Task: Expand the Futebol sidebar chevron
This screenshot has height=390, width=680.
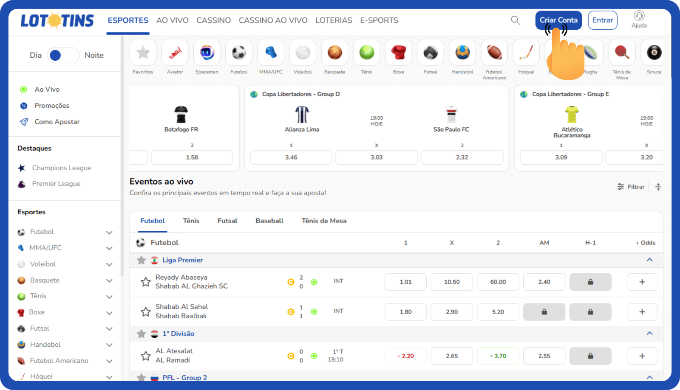Action: pos(109,232)
